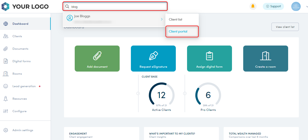Collapse the Client Base panel left arrow
The image size is (308, 140).
(x=138, y=93)
